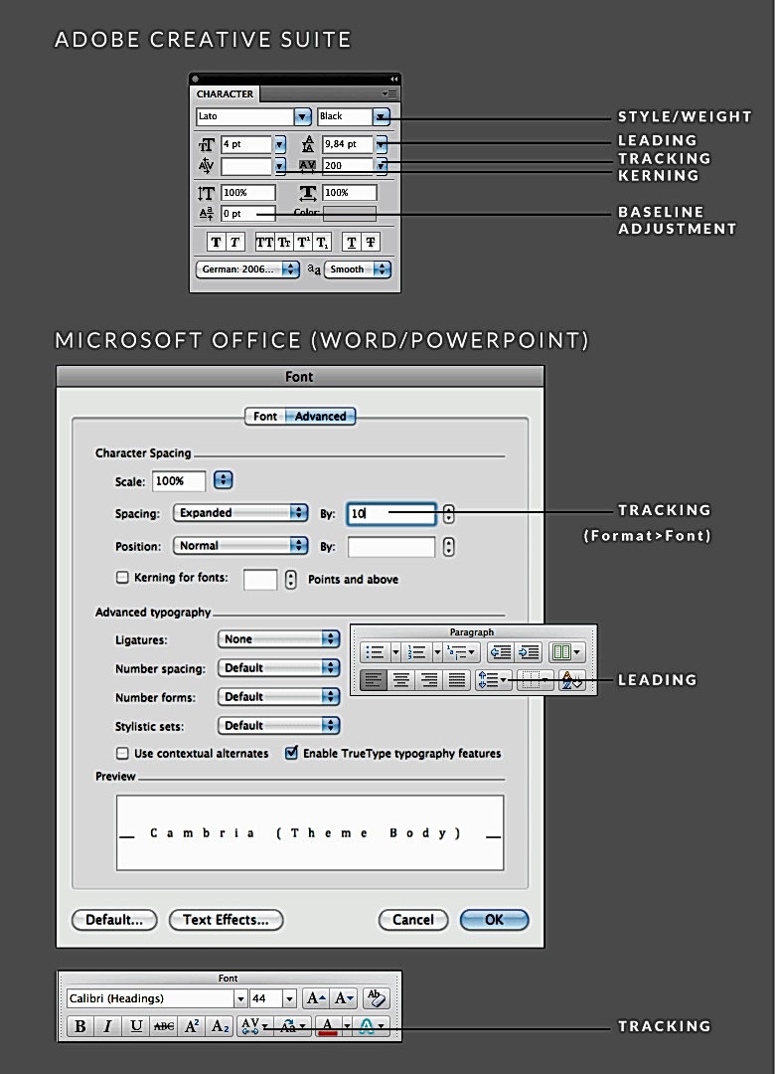Click the OK button
Image resolution: width=775 pixels, height=1074 pixels.
pyautogui.click(x=494, y=920)
